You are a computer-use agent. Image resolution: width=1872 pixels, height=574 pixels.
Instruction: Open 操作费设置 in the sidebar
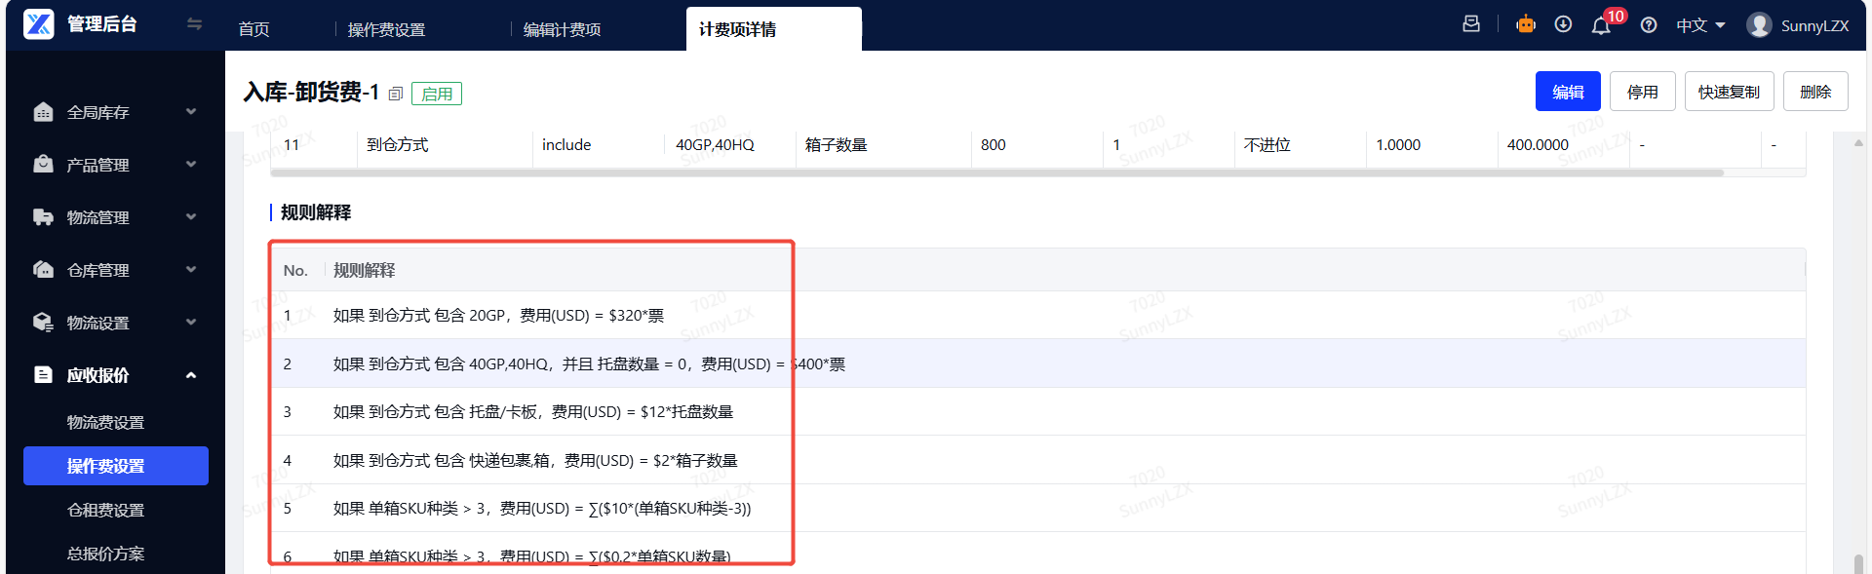pyautogui.click(x=116, y=466)
